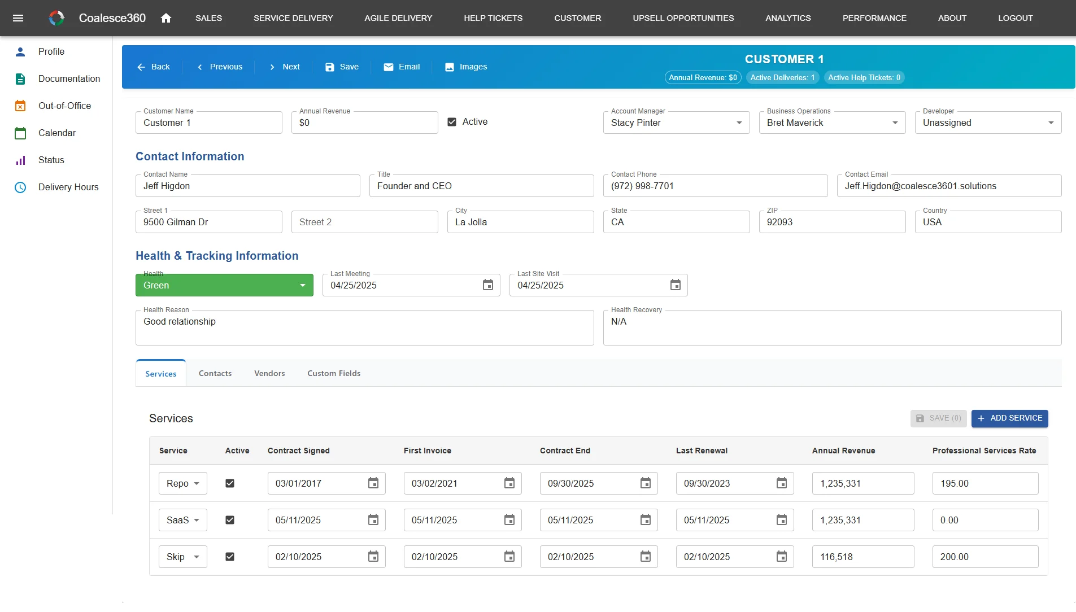Save the customer record
Screen dimensions: 1076x612
342,67
